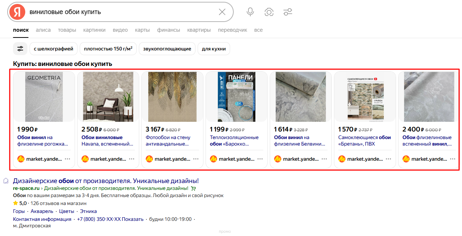
Task: Open the 'Акварель' sitelink
Action: click(x=42, y=211)
